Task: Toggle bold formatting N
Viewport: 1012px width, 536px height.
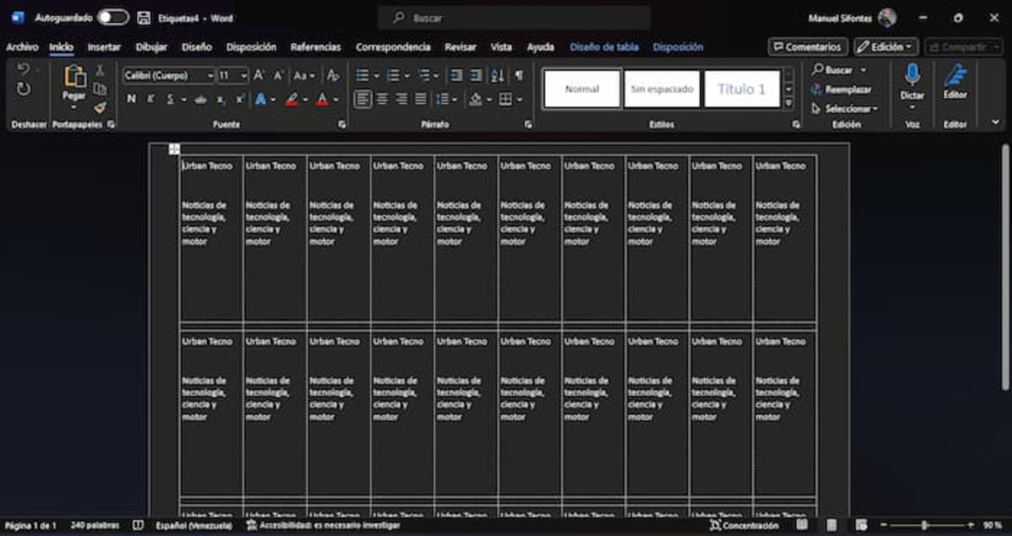Action: 131,99
